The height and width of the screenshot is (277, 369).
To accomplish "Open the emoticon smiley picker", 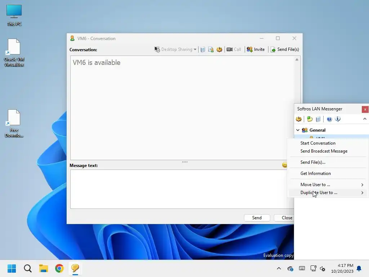I will click(x=285, y=165).
